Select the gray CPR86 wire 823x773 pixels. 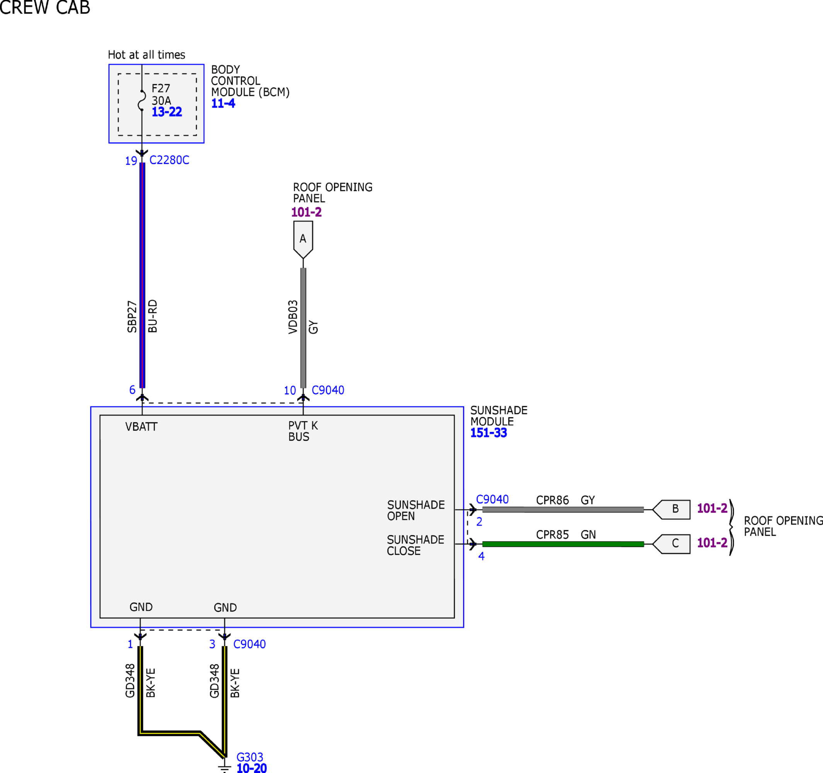click(x=563, y=510)
